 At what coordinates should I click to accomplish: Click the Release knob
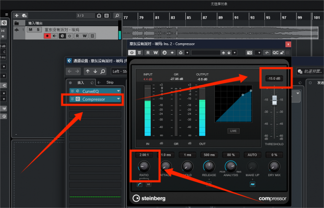click(209, 166)
